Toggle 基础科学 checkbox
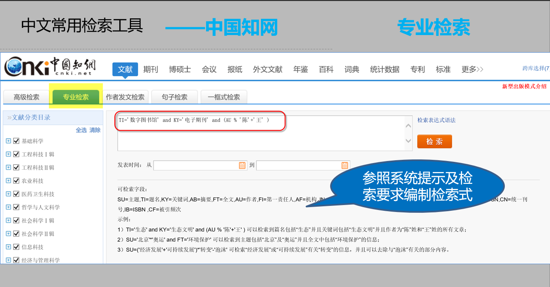550x287 pixels. click(16, 141)
